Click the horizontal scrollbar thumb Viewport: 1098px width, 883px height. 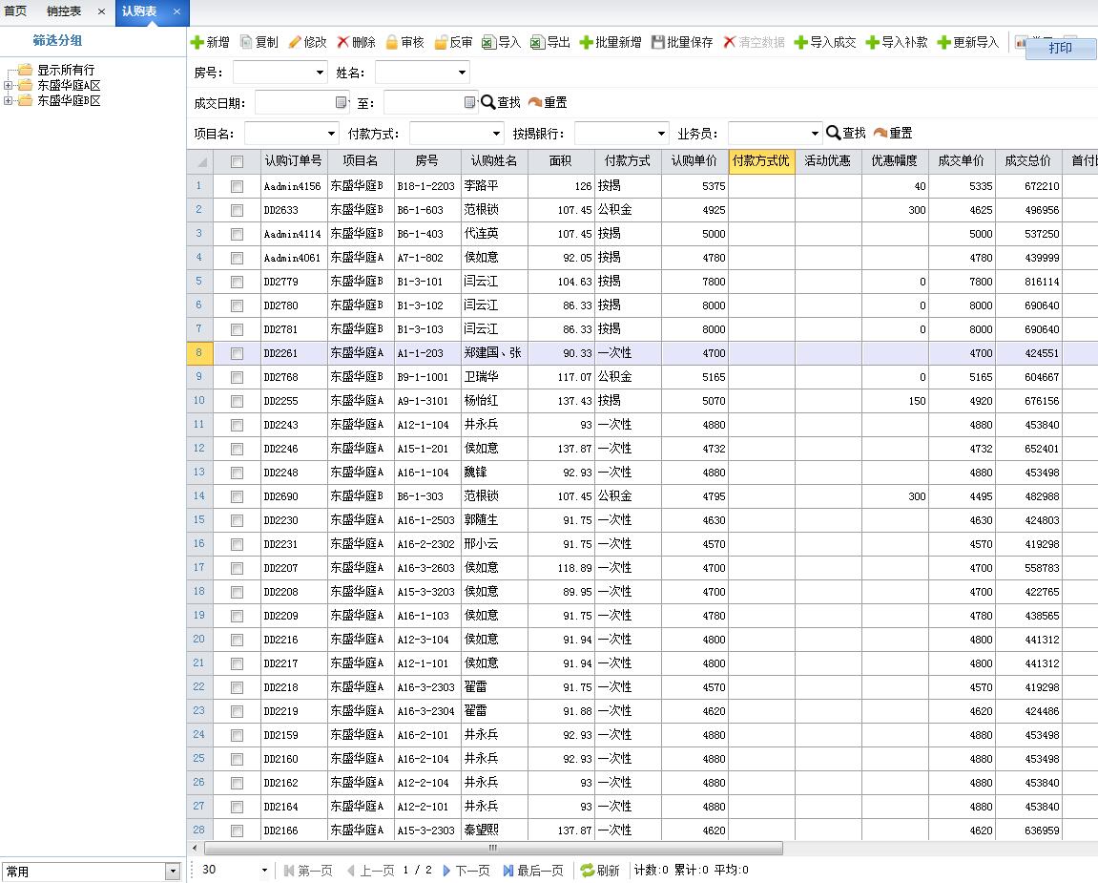(492, 848)
